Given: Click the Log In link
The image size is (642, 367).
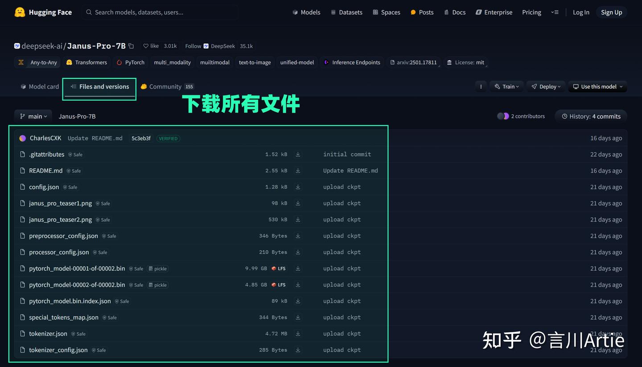Looking at the screenshot, I should (581, 12).
